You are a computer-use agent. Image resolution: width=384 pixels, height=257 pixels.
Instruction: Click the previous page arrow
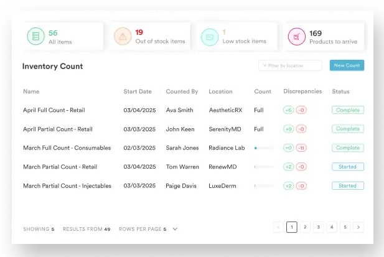pos(278,227)
